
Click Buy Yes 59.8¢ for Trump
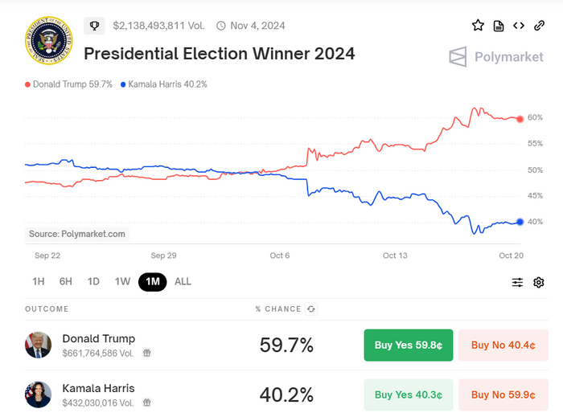click(408, 345)
